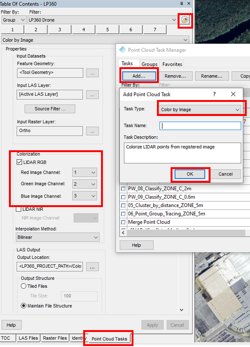Viewport: 250px width, 347px height.
Task: Click the Add... button
Action: [x=139, y=76]
